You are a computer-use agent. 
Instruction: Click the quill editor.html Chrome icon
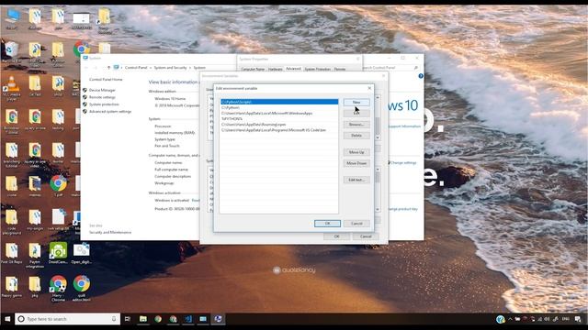82,288
